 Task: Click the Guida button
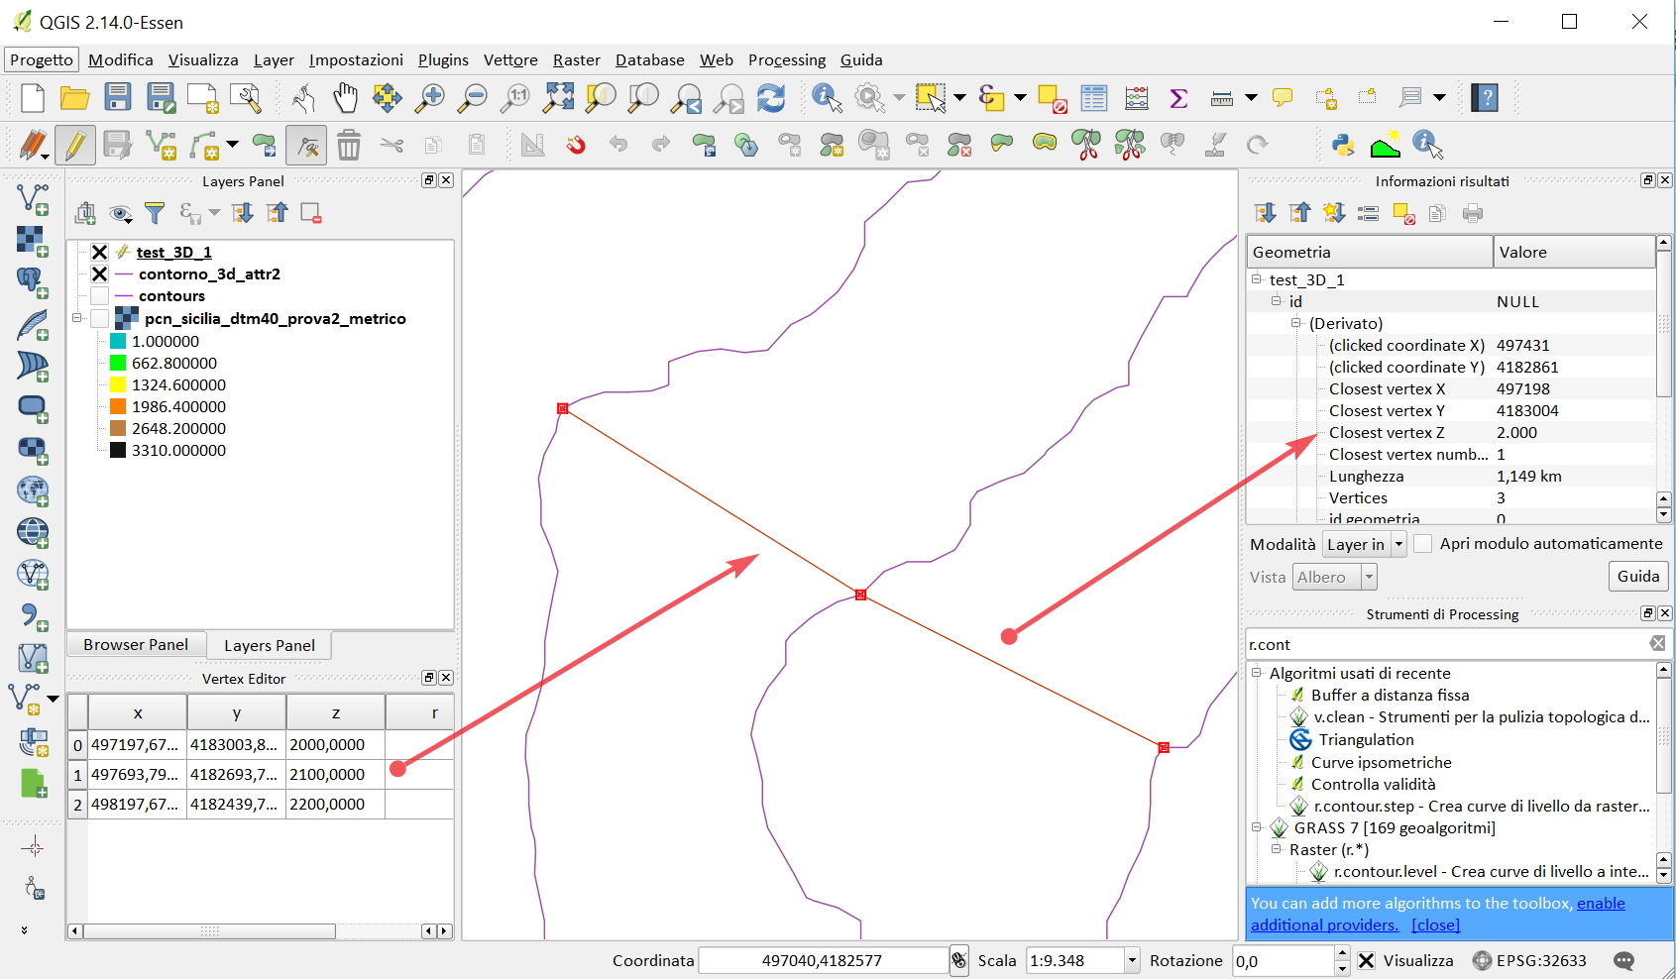[1637, 577]
